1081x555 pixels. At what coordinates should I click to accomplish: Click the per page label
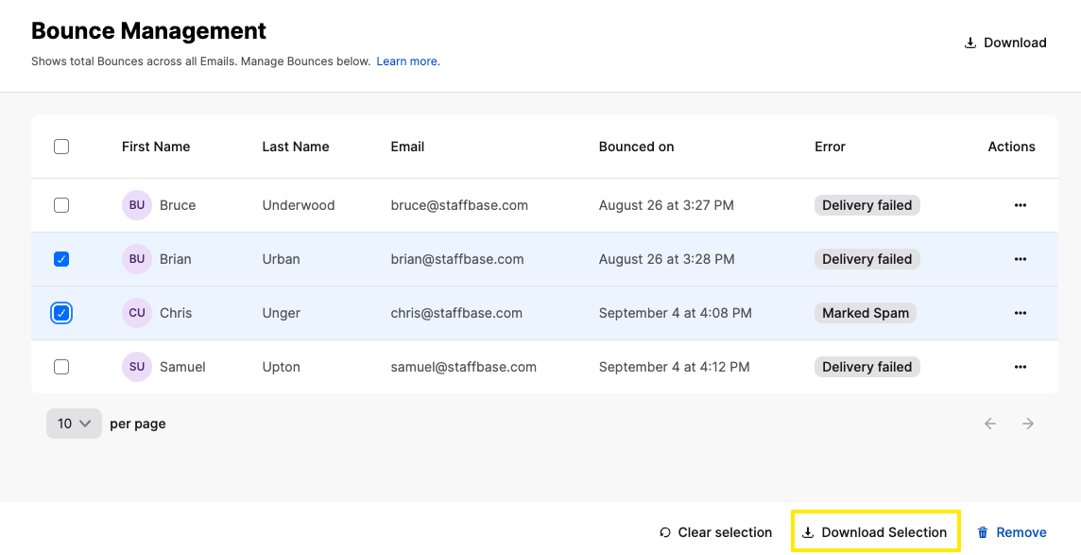[x=138, y=424]
